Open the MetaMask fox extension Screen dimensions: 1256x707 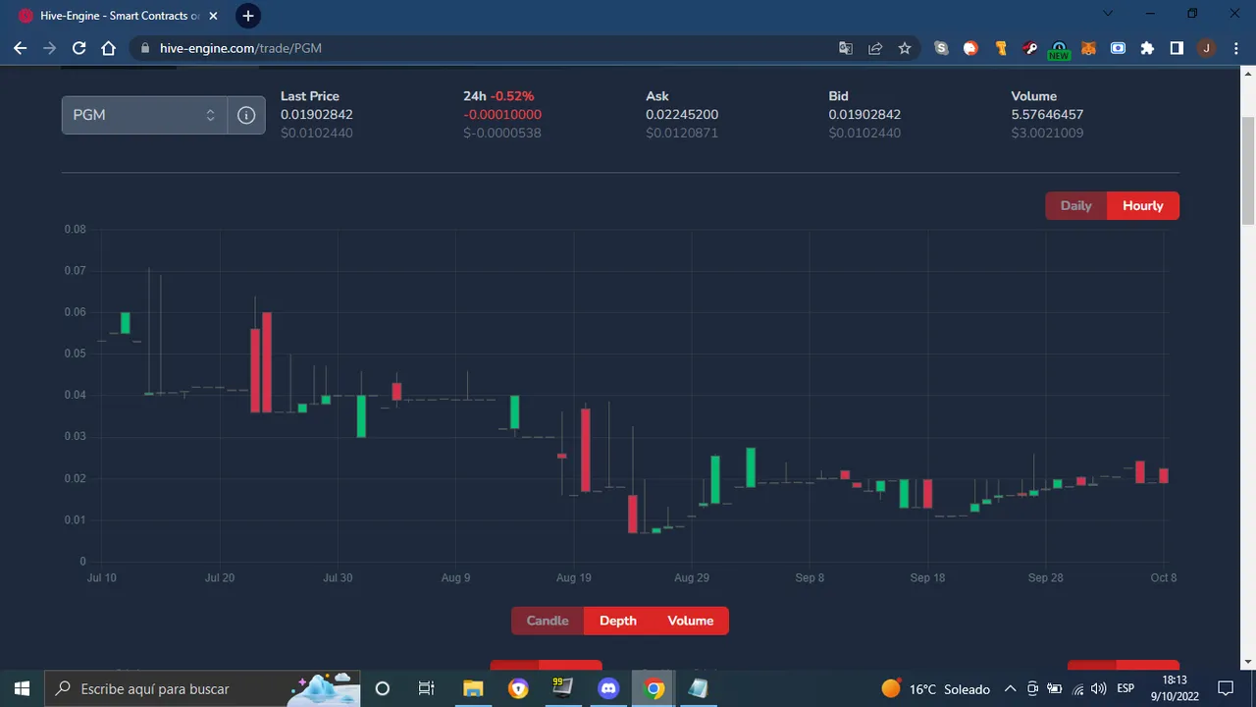pos(1088,48)
